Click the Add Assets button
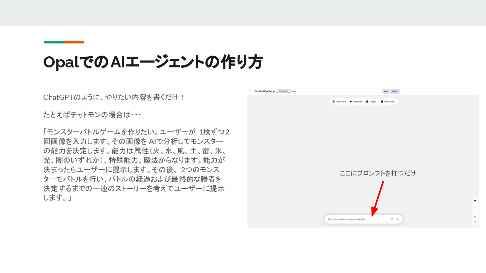486x273 pixels. pyautogui.click(x=387, y=101)
